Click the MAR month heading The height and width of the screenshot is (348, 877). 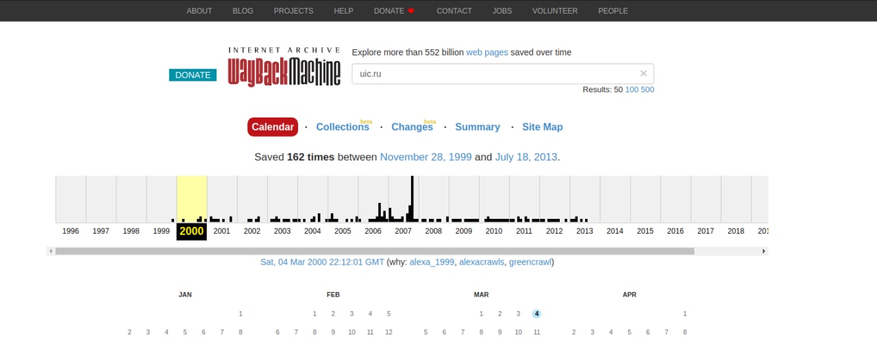pyautogui.click(x=482, y=295)
